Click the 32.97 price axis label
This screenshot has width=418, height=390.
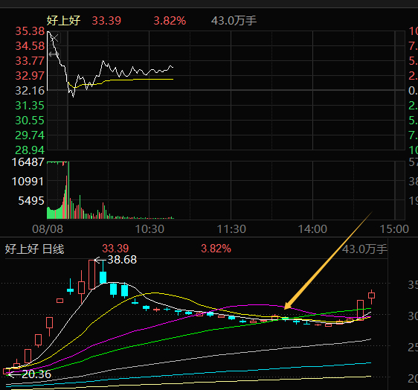point(30,76)
